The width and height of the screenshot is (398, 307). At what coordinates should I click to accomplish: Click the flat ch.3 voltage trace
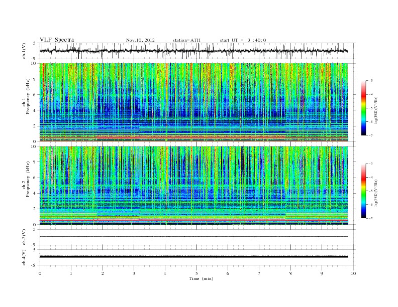click(x=193, y=237)
